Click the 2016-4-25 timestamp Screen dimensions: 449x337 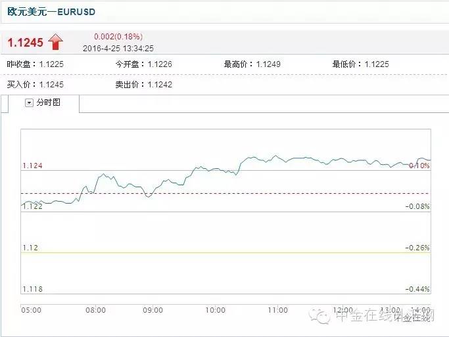coord(118,48)
